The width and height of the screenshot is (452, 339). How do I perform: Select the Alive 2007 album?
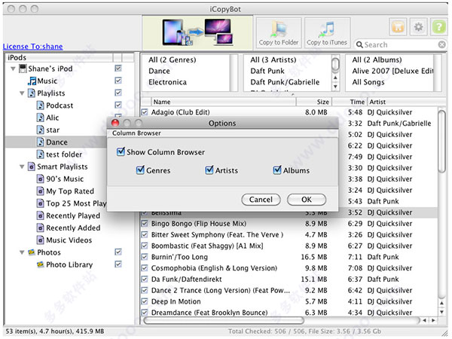tap(392, 71)
